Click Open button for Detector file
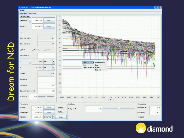This screenshot has height=138, width=184. 49,108
